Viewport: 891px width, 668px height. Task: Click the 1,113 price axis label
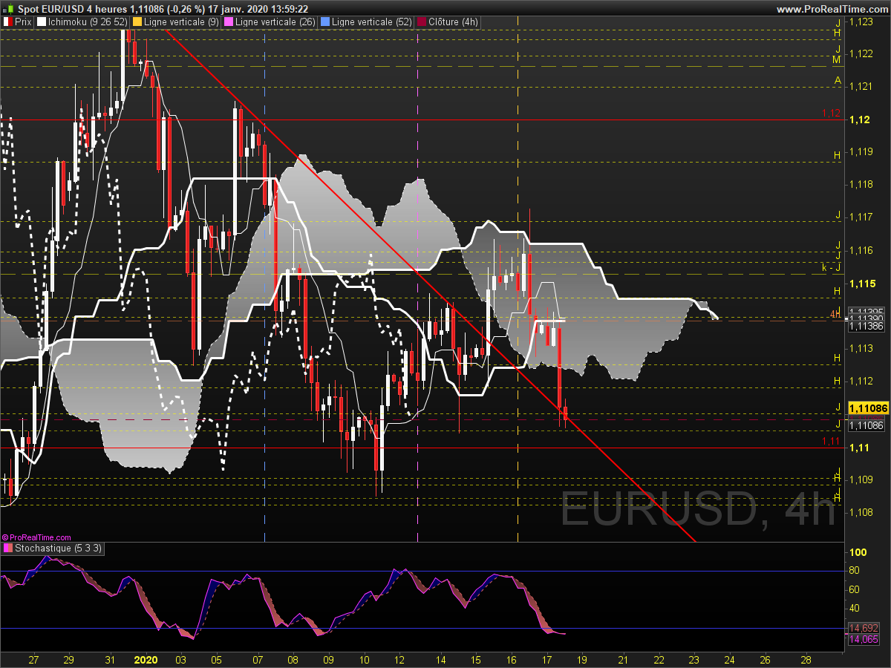pyautogui.click(x=861, y=349)
